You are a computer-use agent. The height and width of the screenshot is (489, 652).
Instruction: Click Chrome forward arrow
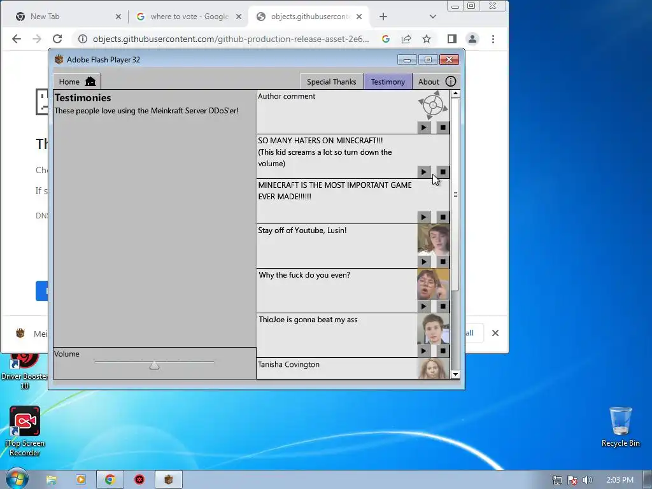(37, 39)
